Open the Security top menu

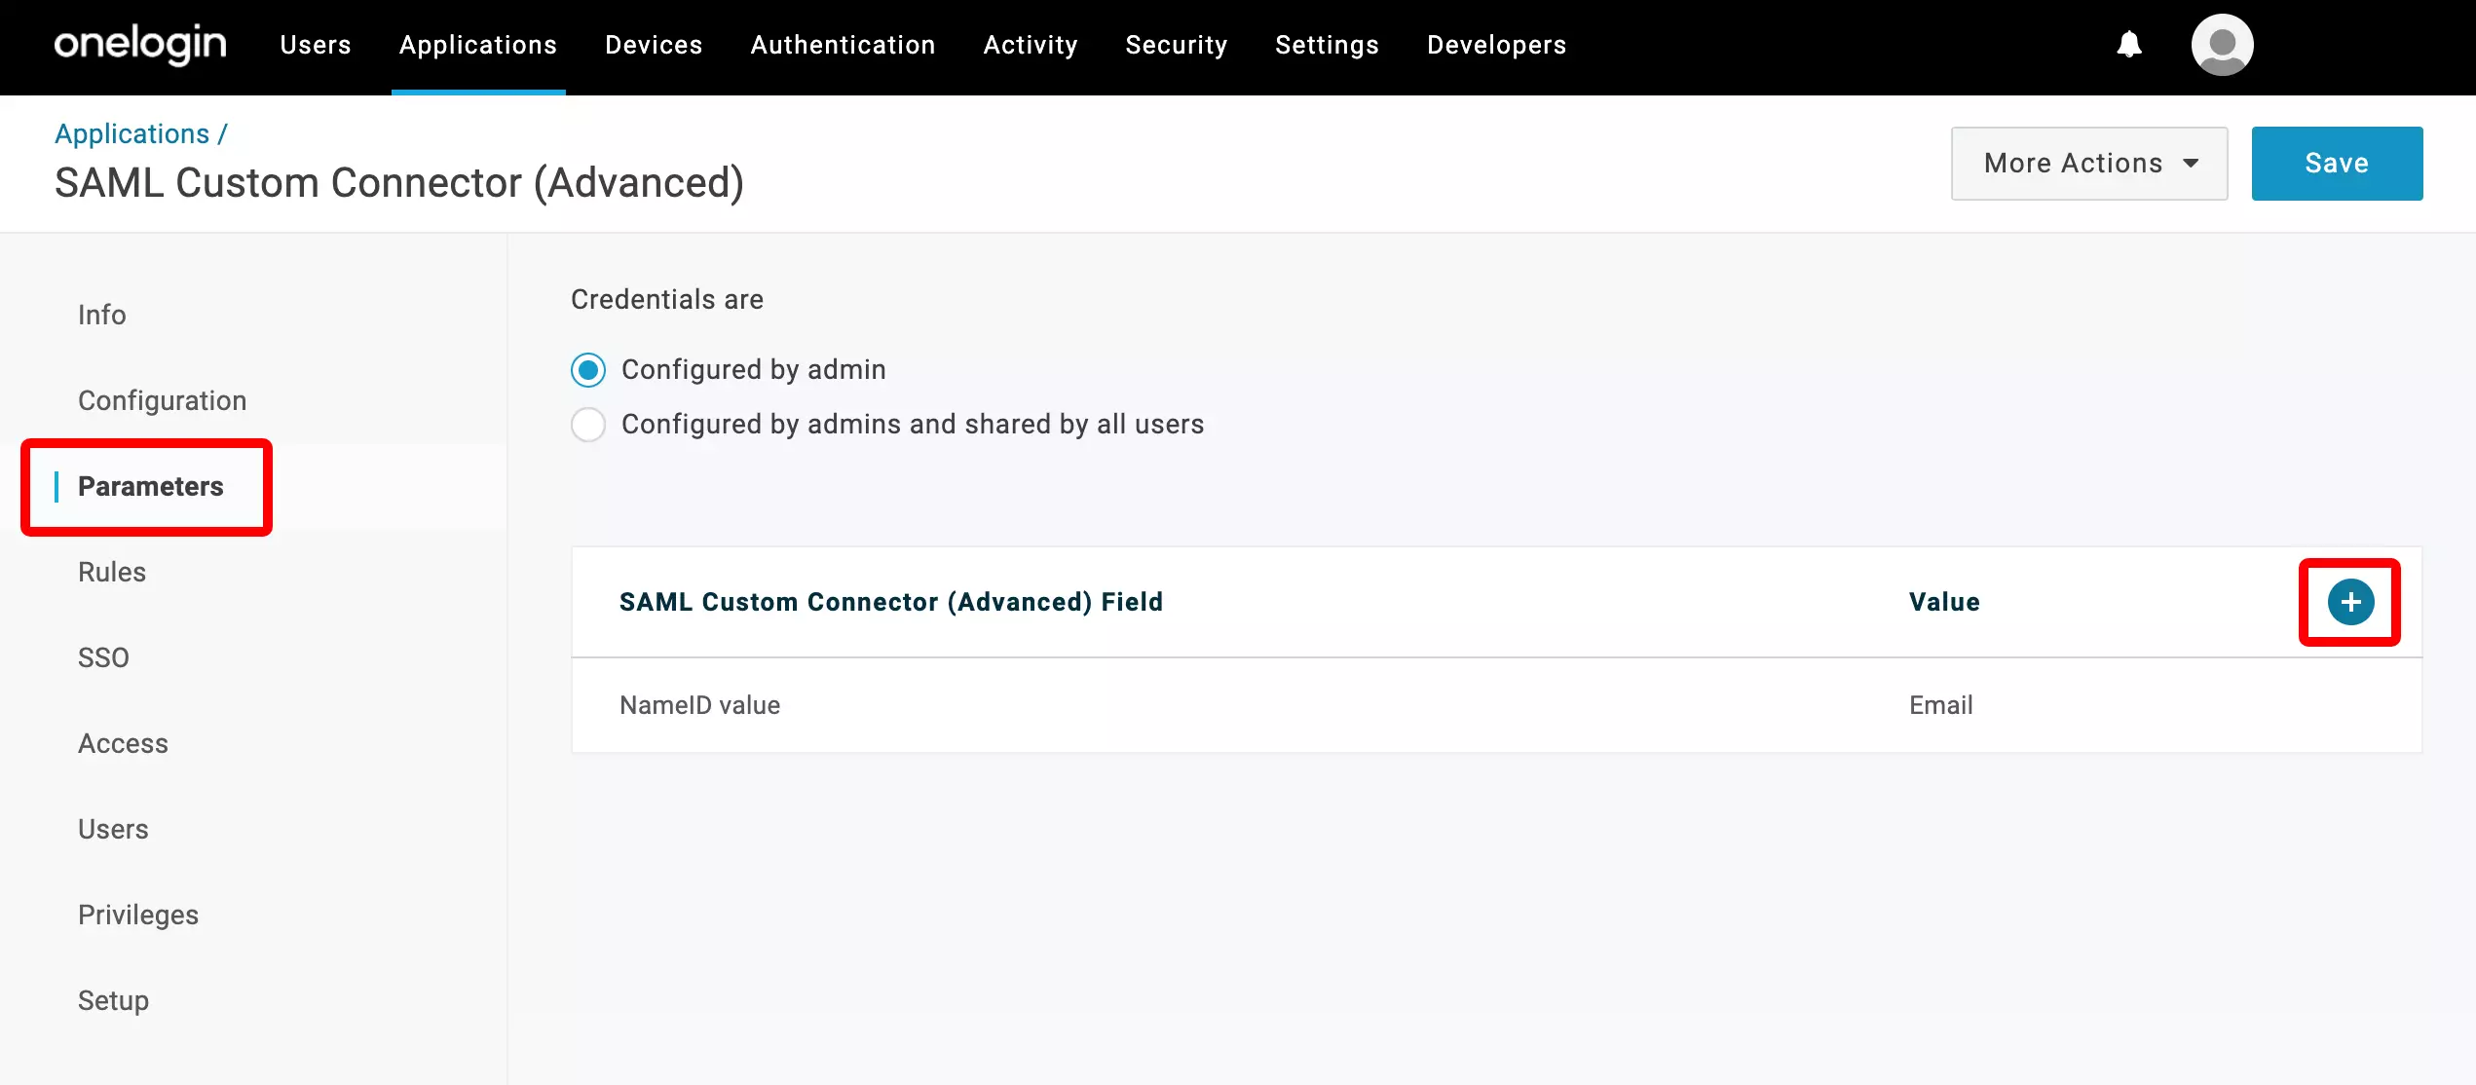tap(1177, 45)
